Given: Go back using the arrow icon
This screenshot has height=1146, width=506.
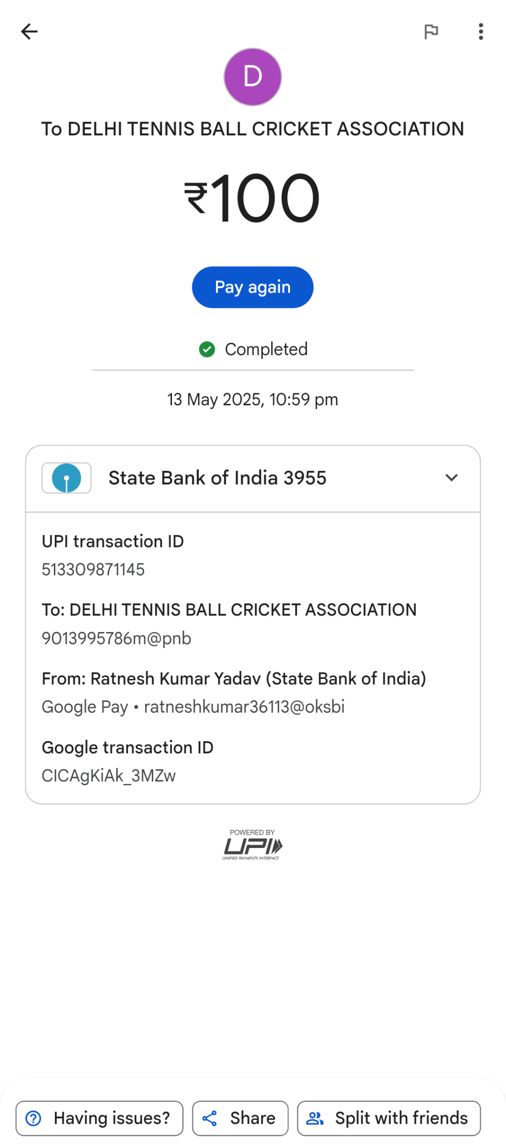Looking at the screenshot, I should point(29,32).
